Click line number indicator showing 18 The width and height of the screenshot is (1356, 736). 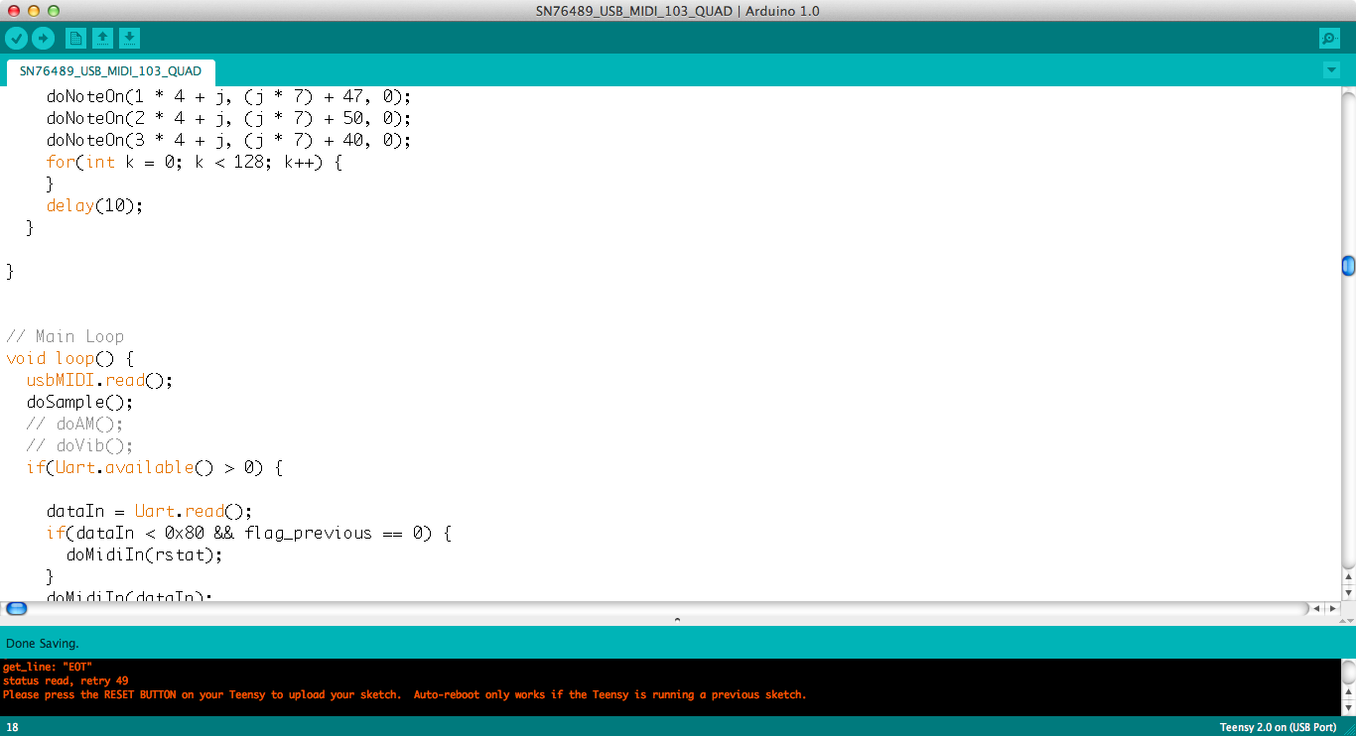click(x=11, y=727)
